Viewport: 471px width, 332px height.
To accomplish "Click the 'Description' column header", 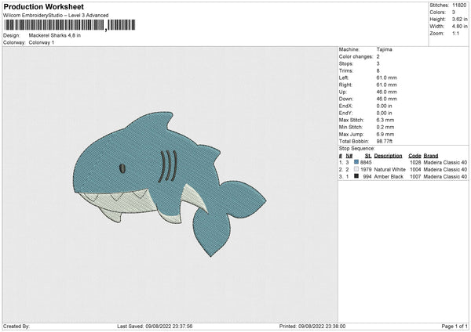I will pos(388,156).
